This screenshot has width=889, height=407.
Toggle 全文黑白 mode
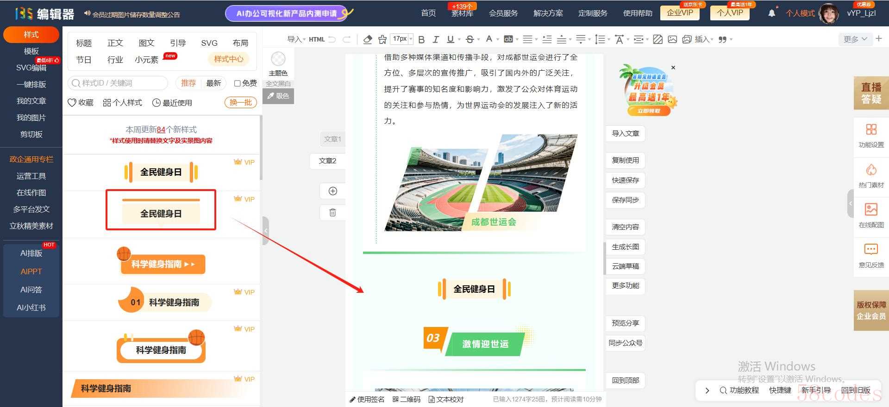tap(278, 84)
